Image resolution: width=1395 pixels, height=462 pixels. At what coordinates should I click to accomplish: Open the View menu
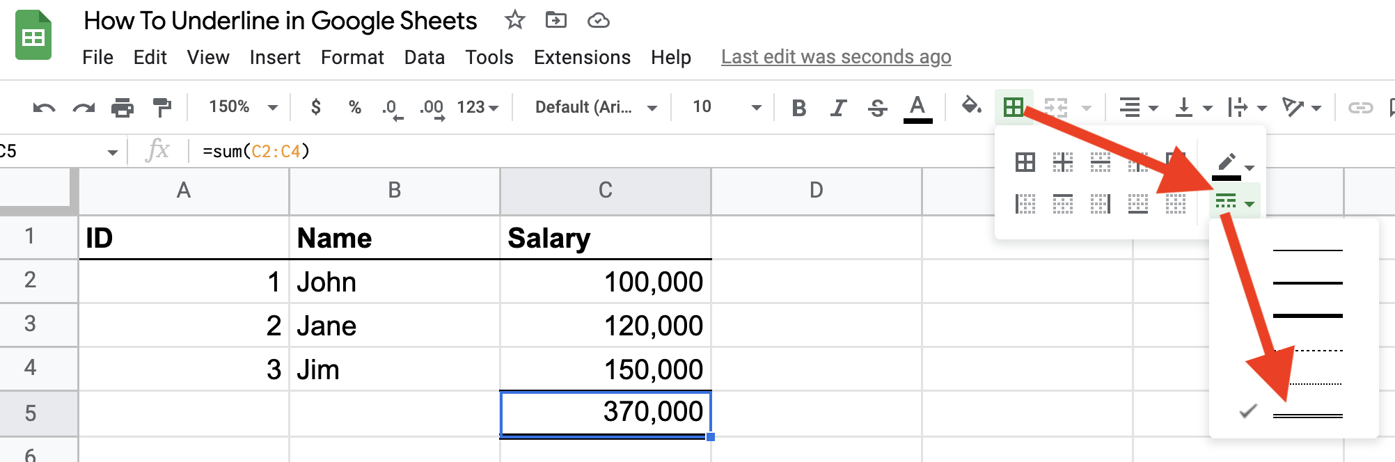[x=208, y=57]
